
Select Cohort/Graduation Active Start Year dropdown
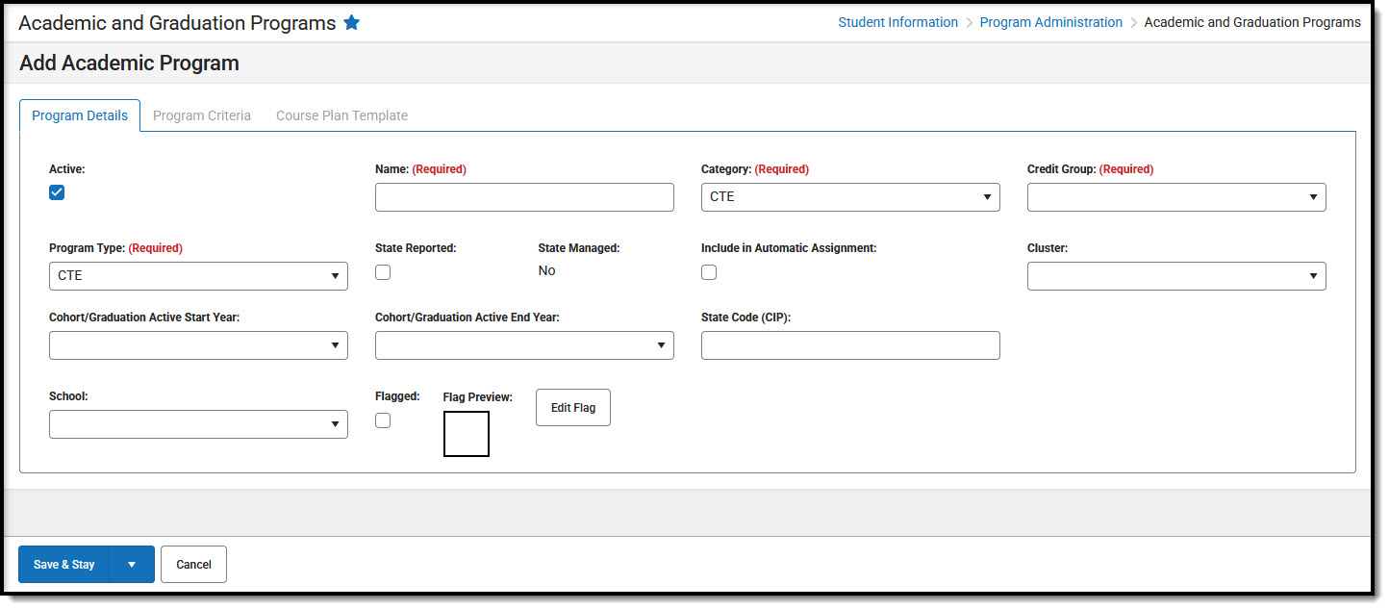[x=198, y=345]
